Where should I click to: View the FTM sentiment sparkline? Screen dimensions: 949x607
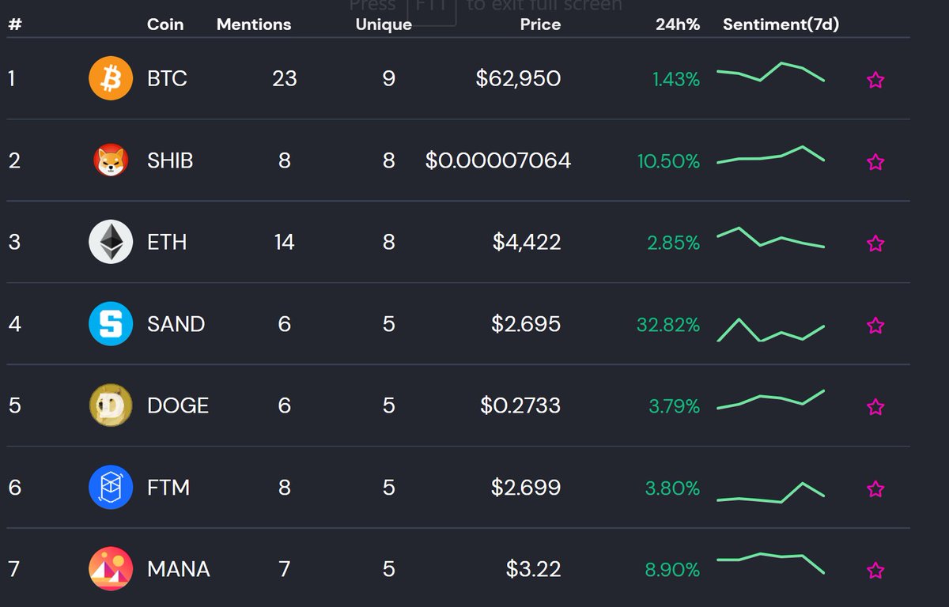[x=770, y=492]
